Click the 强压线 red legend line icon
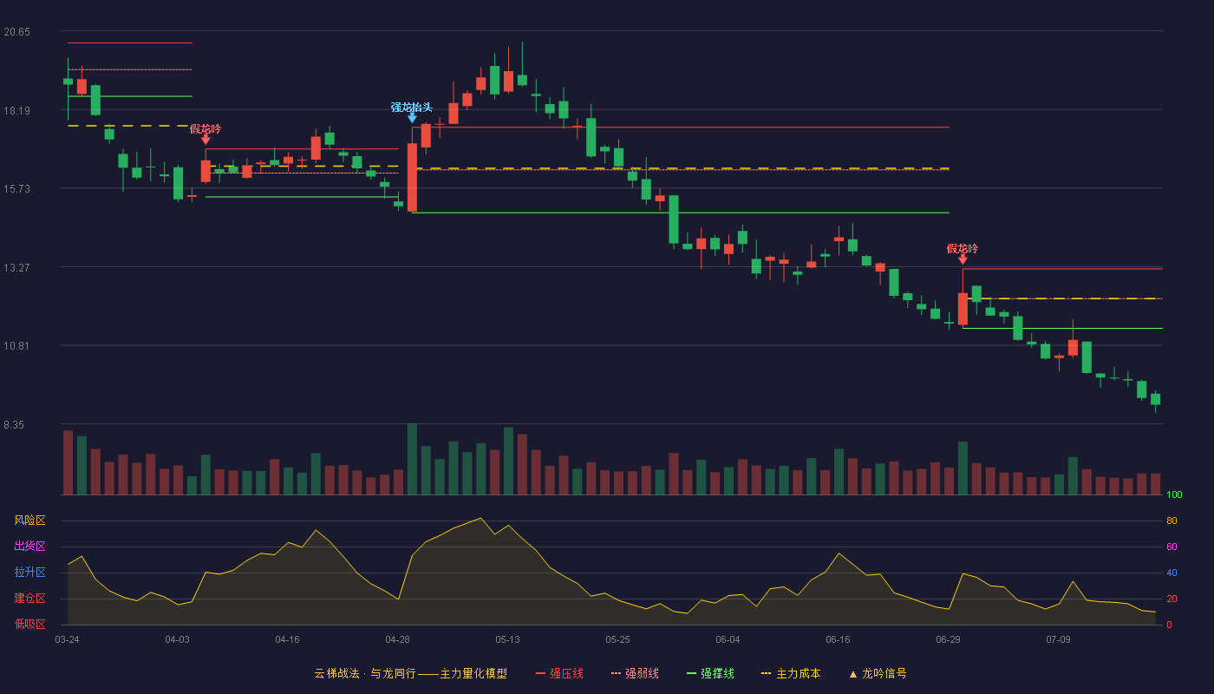 540,674
